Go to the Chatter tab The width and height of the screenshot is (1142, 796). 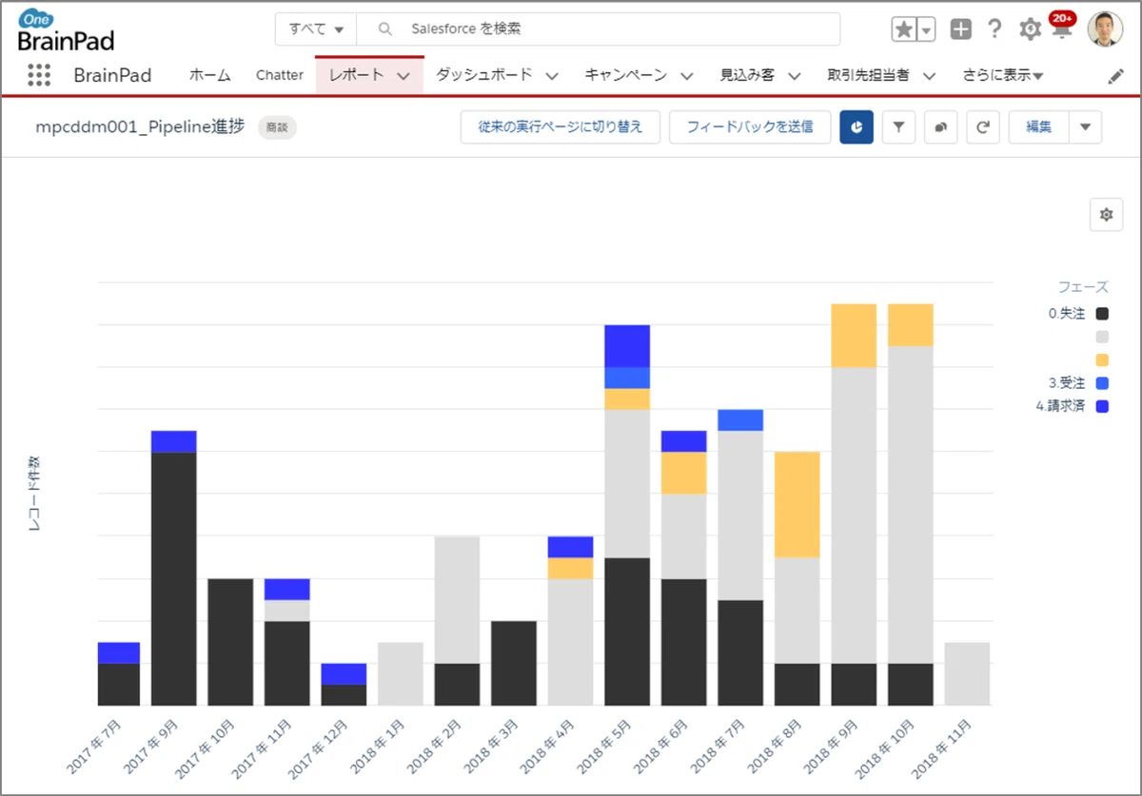click(x=280, y=75)
